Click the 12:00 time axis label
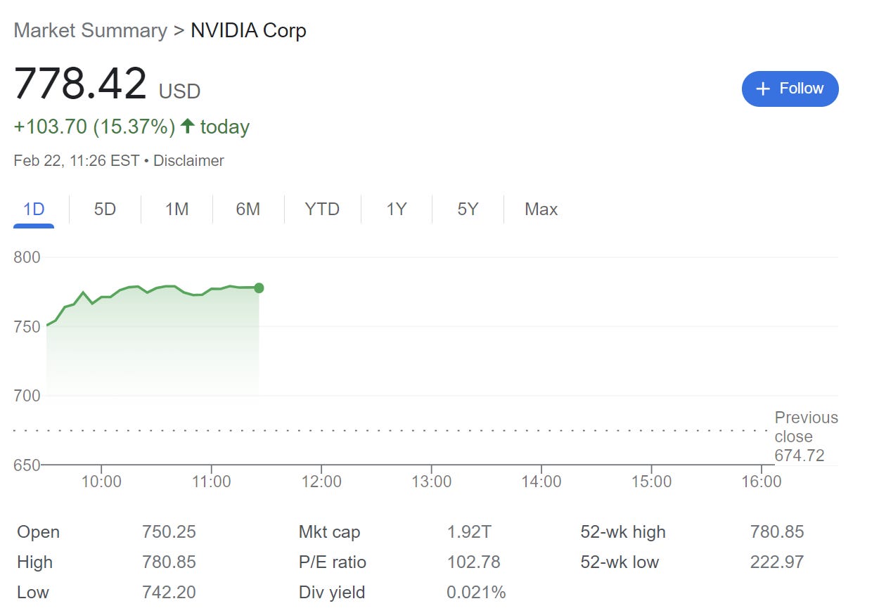The image size is (879, 613). tap(321, 482)
